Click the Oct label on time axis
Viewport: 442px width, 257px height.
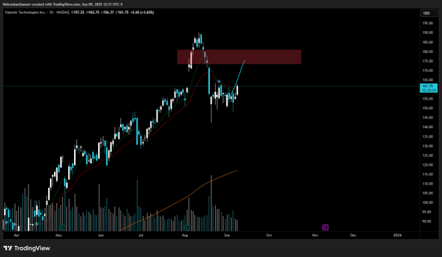coord(269,236)
